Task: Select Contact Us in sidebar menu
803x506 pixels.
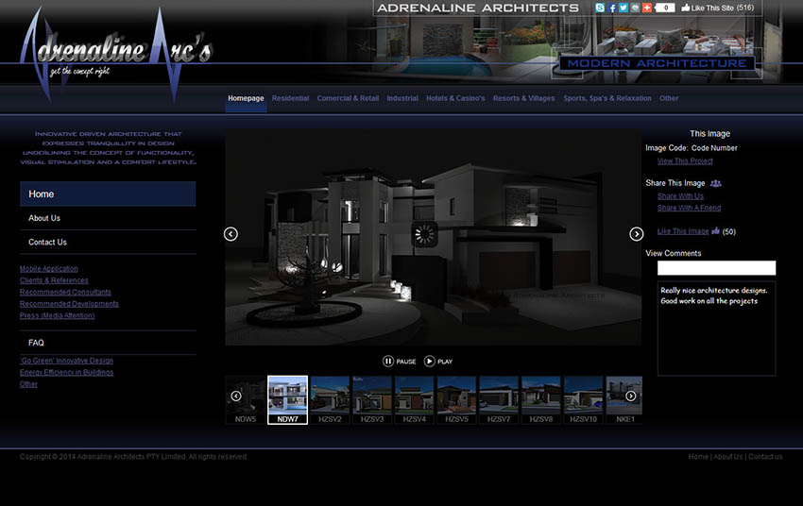Action: tap(47, 243)
